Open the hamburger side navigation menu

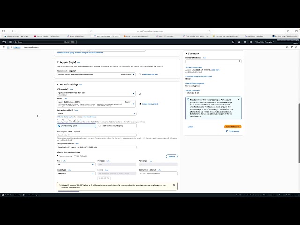[3, 47]
